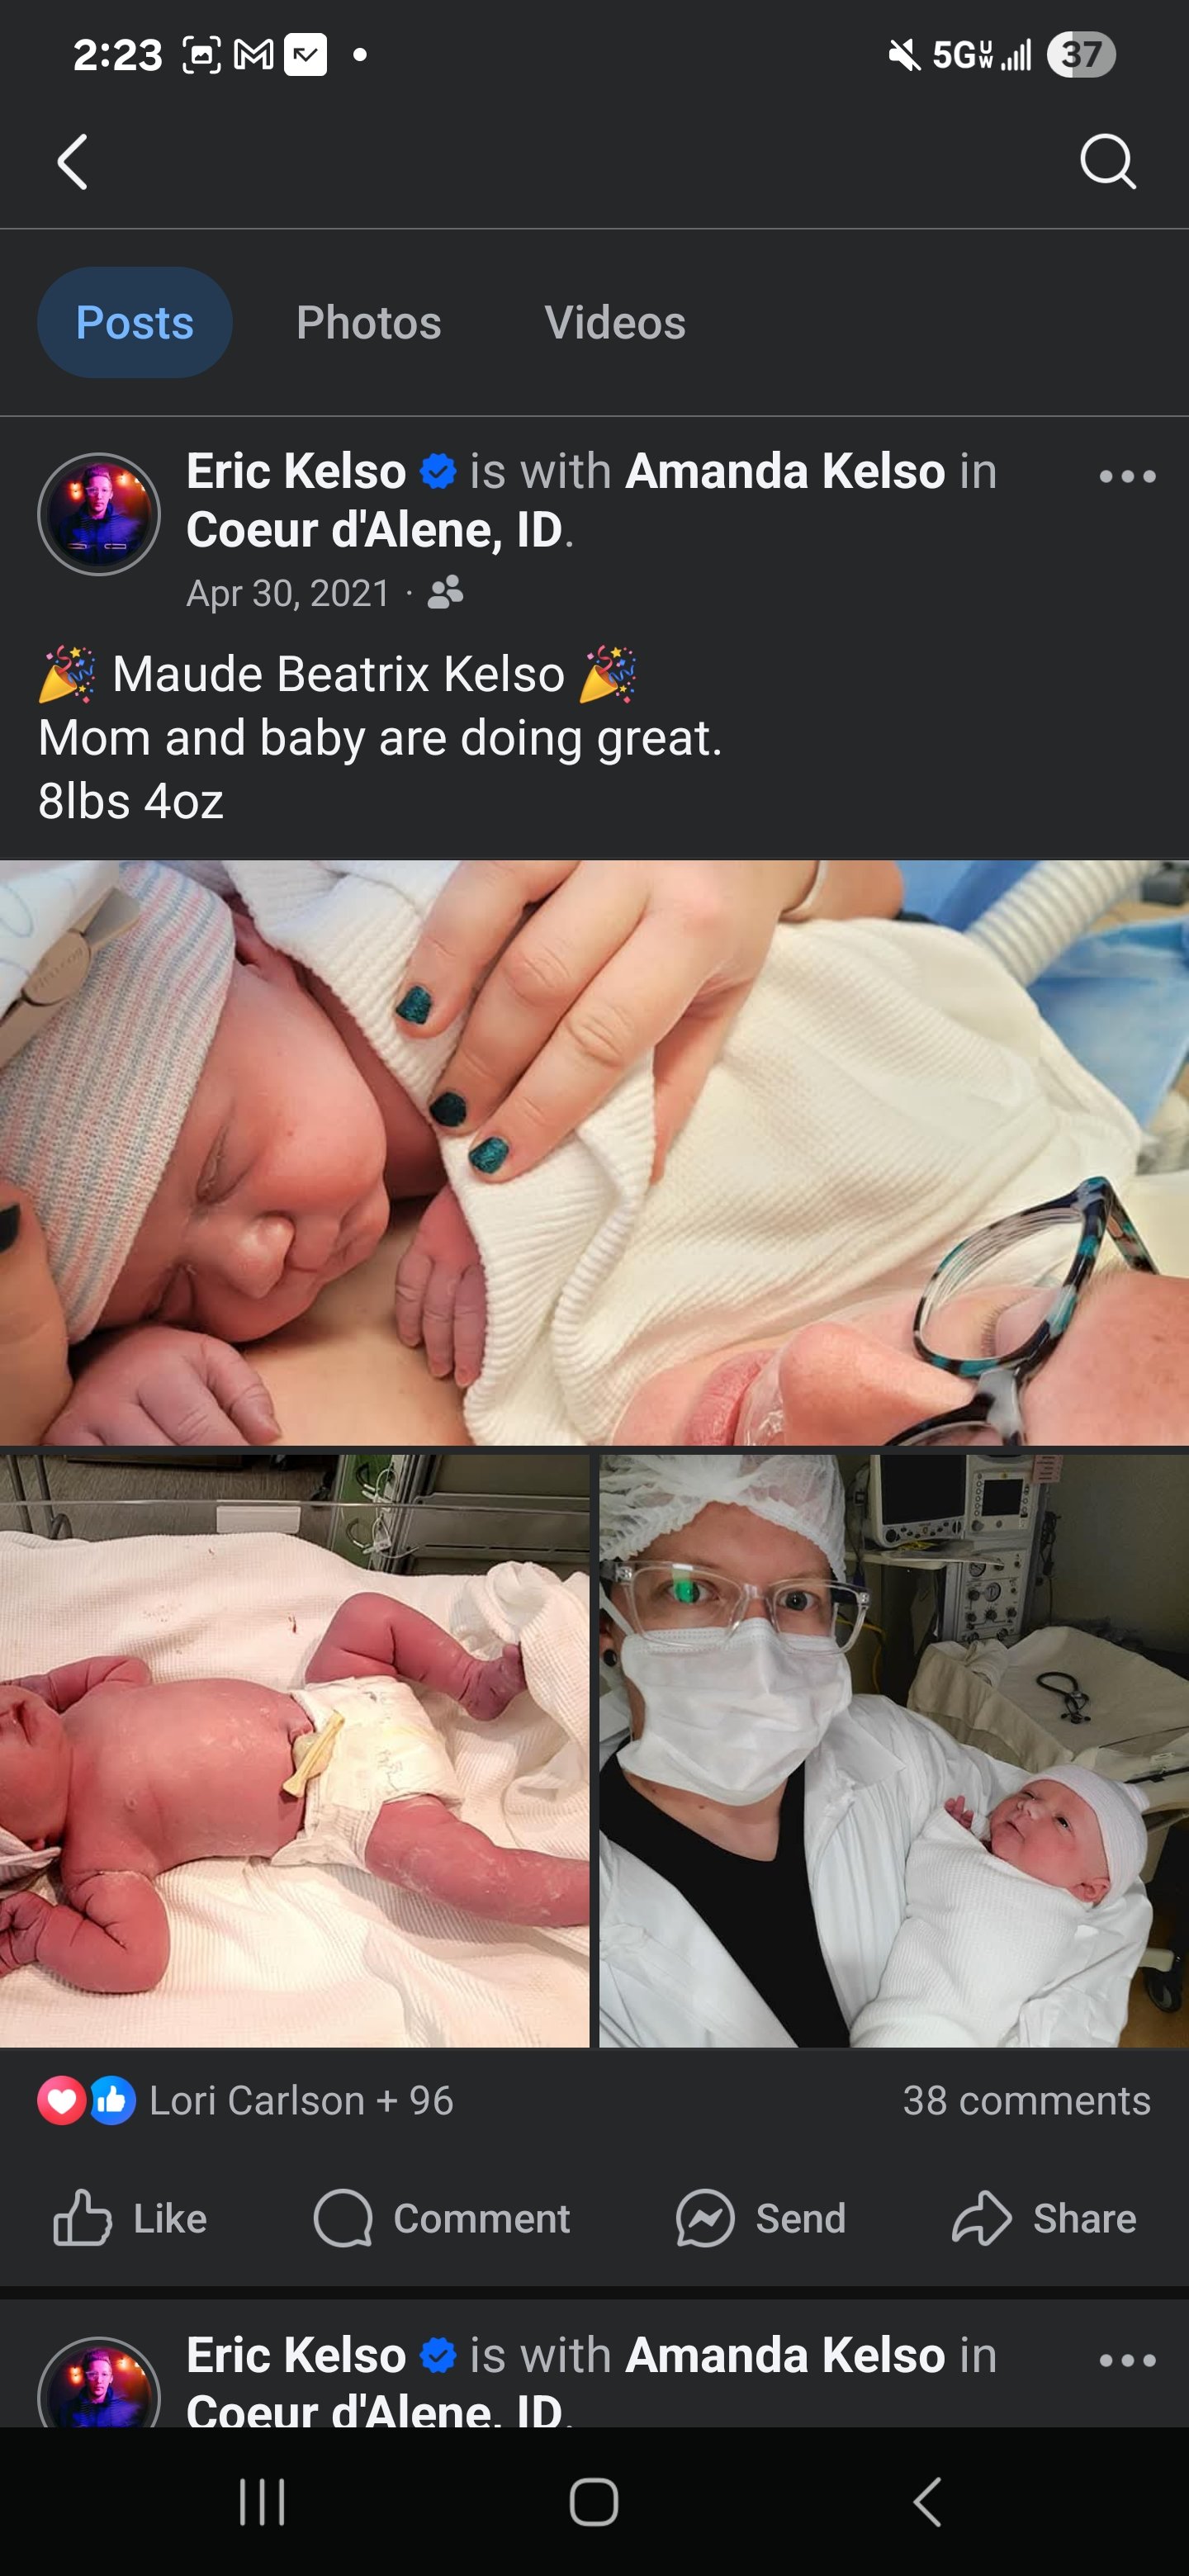
Task: Tap the back arrow at top left
Action: [x=73, y=162]
